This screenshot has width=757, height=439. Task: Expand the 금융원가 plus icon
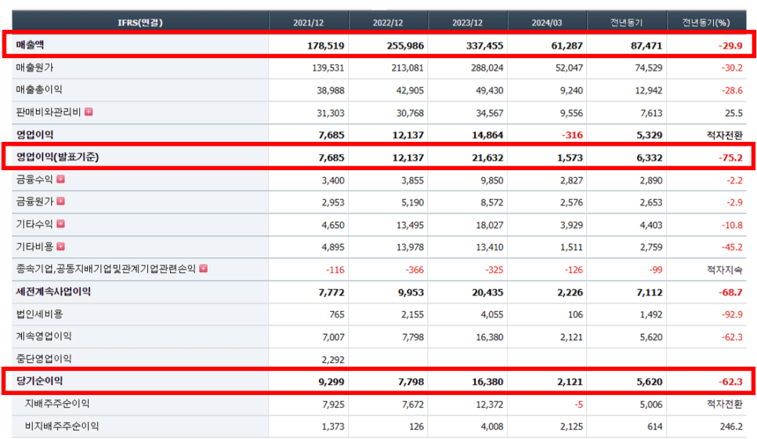click(61, 201)
